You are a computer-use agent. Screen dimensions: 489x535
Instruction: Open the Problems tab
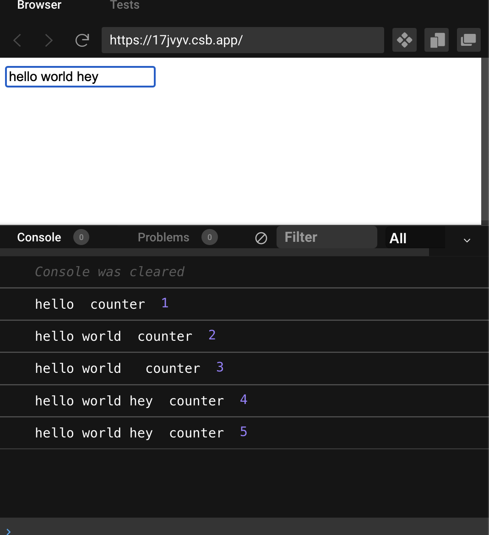(163, 237)
